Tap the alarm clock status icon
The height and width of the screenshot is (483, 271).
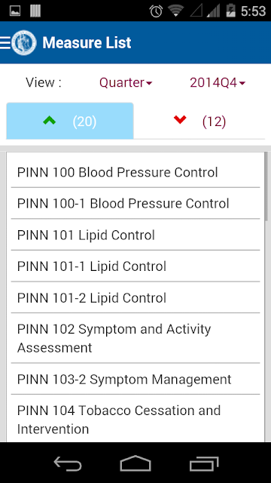pyautogui.click(x=156, y=11)
